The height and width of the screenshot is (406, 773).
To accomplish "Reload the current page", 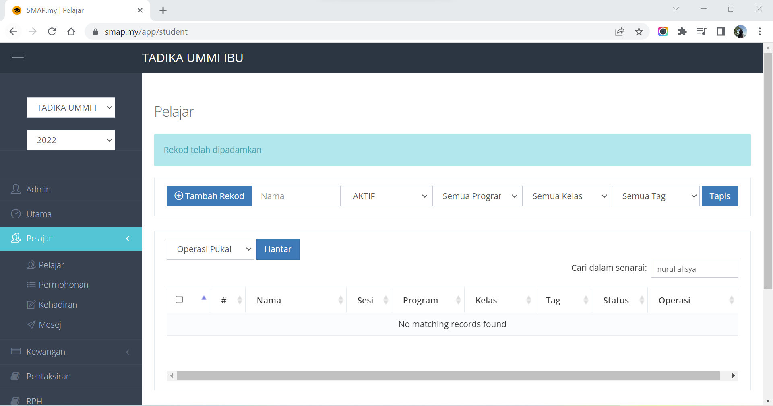I will click(x=52, y=32).
